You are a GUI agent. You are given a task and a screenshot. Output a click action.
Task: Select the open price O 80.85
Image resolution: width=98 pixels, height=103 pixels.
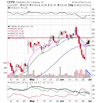tap(24, 5)
